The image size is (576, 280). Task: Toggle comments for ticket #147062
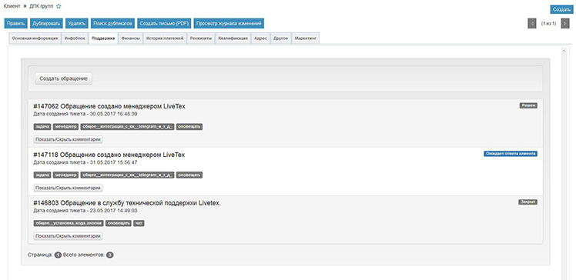pyautogui.click(x=68, y=139)
